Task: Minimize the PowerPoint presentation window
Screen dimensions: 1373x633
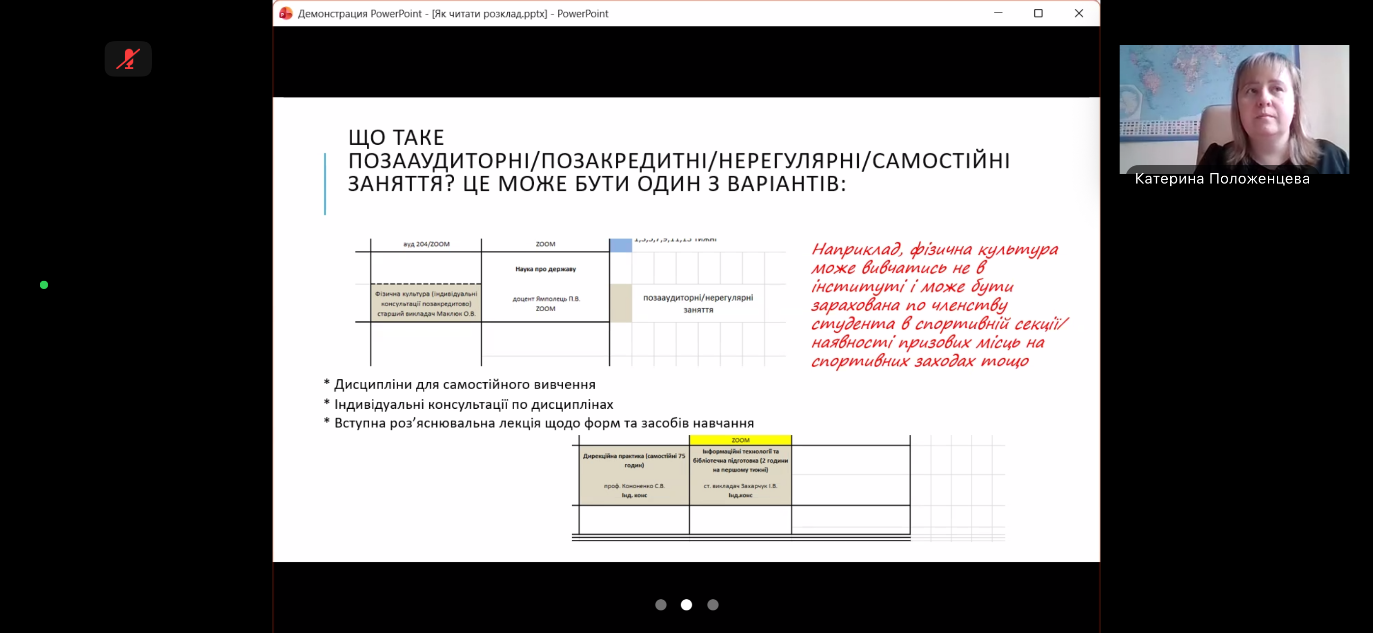Action: tap(998, 13)
